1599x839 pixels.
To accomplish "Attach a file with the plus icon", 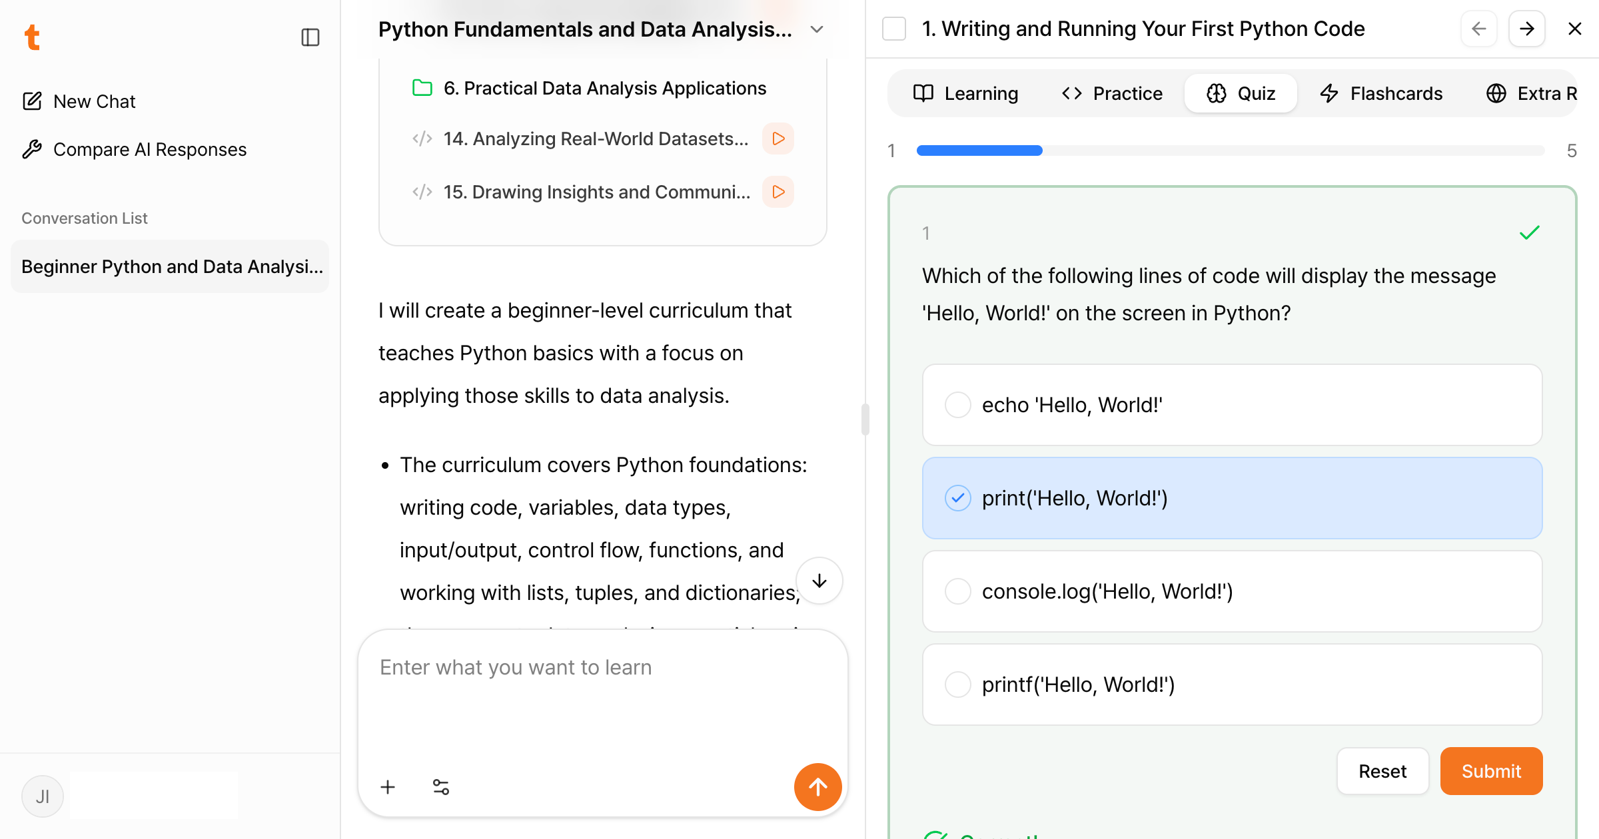I will pos(387,786).
